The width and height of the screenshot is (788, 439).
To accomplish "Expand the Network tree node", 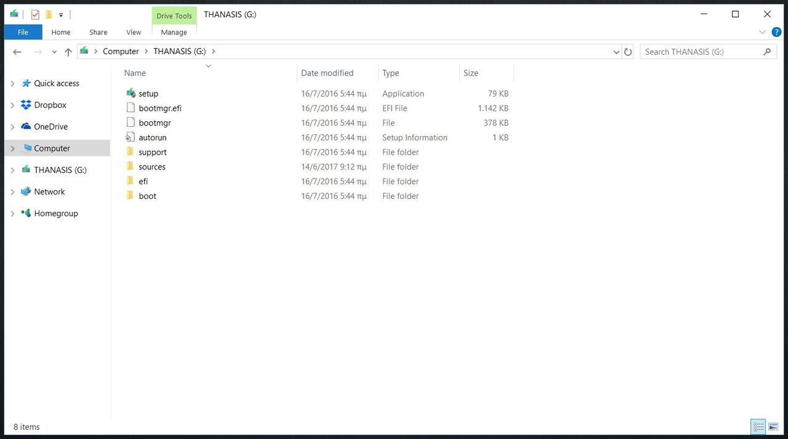I will coord(12,191).
